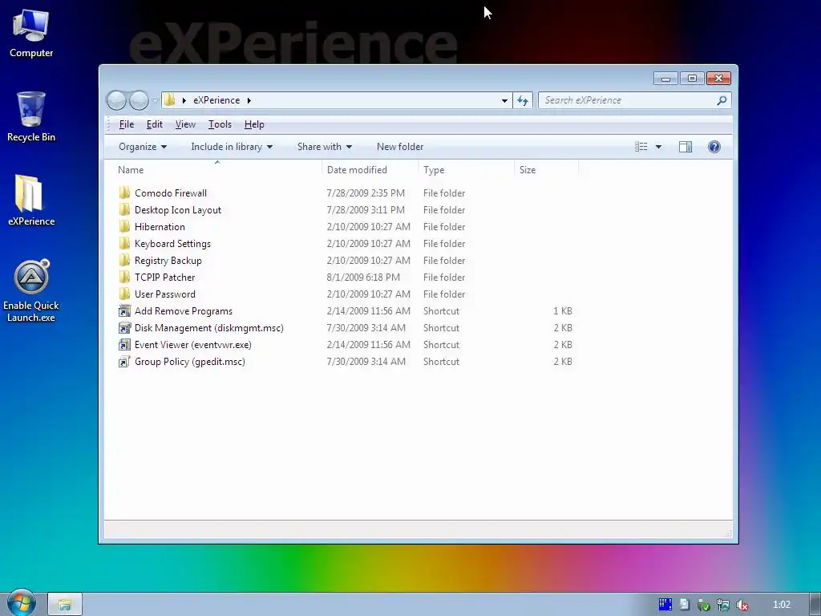Expand the arrow before eXPerience breadcrumb
Image resolution: width=821 pixels, height=616 pixels.
pos(184,100)
